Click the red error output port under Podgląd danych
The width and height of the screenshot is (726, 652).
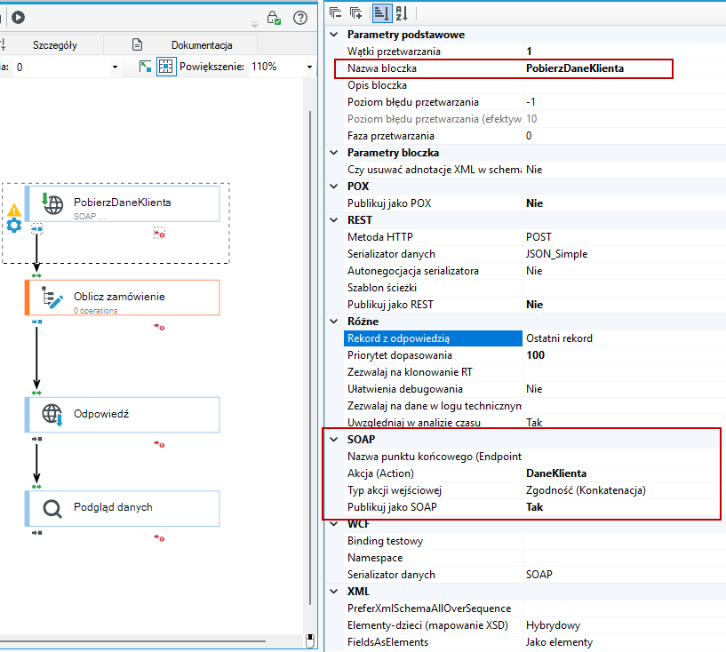pos(159,538)
